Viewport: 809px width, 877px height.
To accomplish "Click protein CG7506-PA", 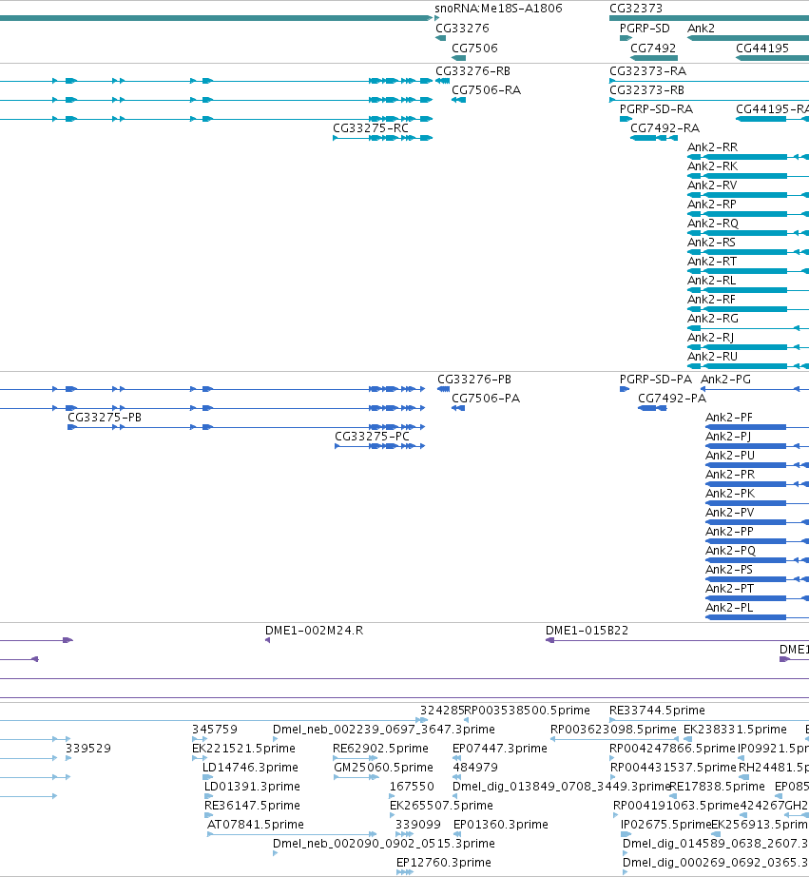I will [x=486, y=399].
